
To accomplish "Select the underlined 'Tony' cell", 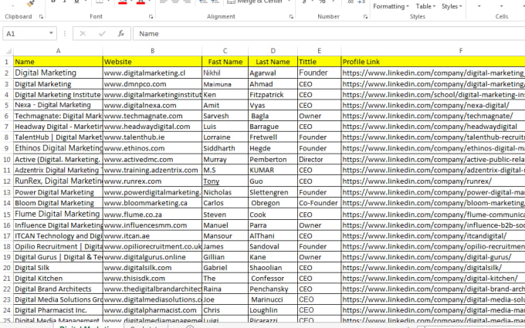I will coord(225,181).
